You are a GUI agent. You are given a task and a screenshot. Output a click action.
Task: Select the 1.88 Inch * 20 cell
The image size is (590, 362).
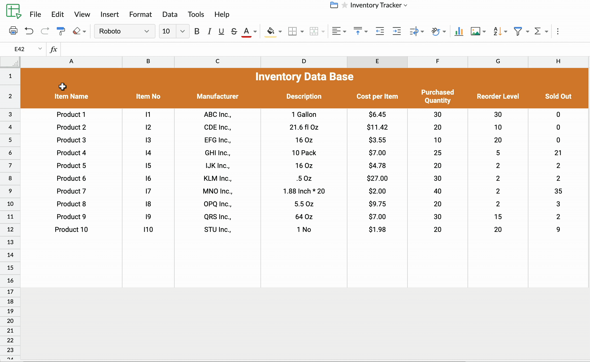pos(304,191)
